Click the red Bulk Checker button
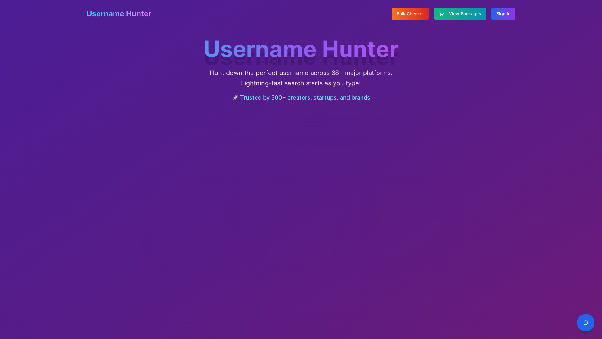602x339 pixels. (x=410, y=13)
